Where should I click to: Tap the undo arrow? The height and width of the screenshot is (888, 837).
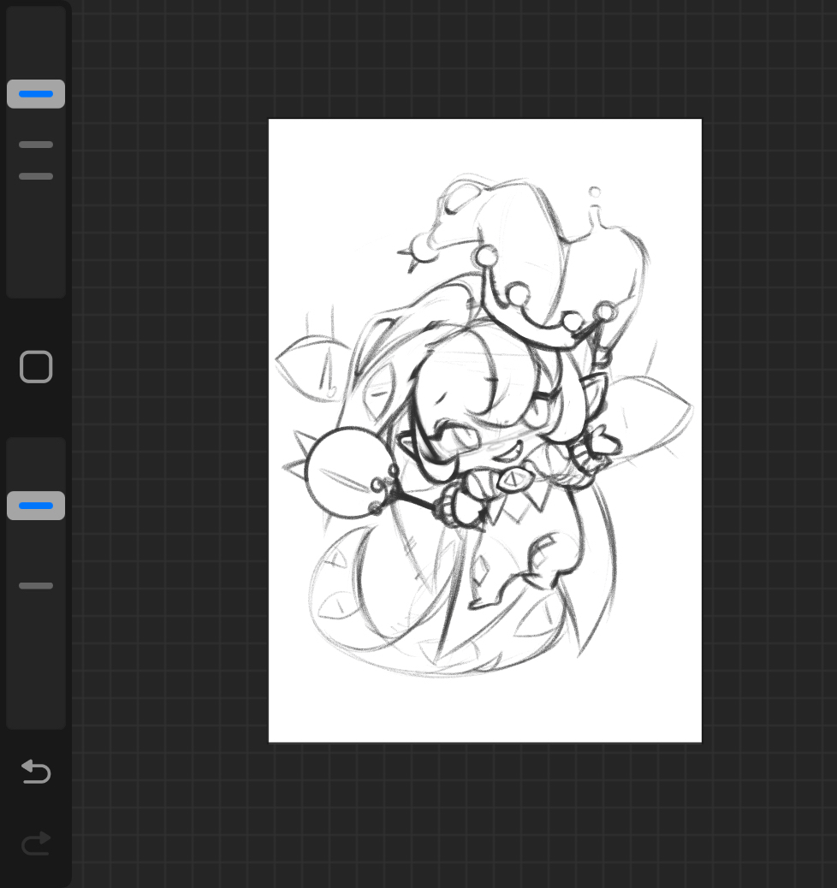pyautogui.click(x=36, y=773)
